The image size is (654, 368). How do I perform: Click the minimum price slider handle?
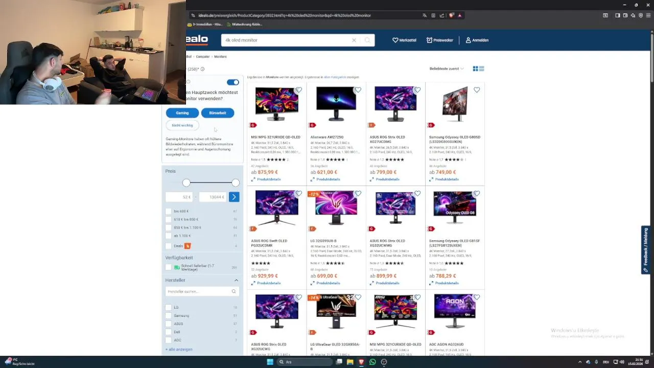186,182
